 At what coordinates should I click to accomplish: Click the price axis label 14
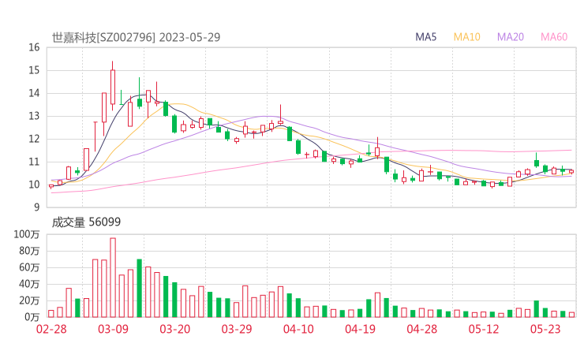pyautogui.click(x=34, y=93)
